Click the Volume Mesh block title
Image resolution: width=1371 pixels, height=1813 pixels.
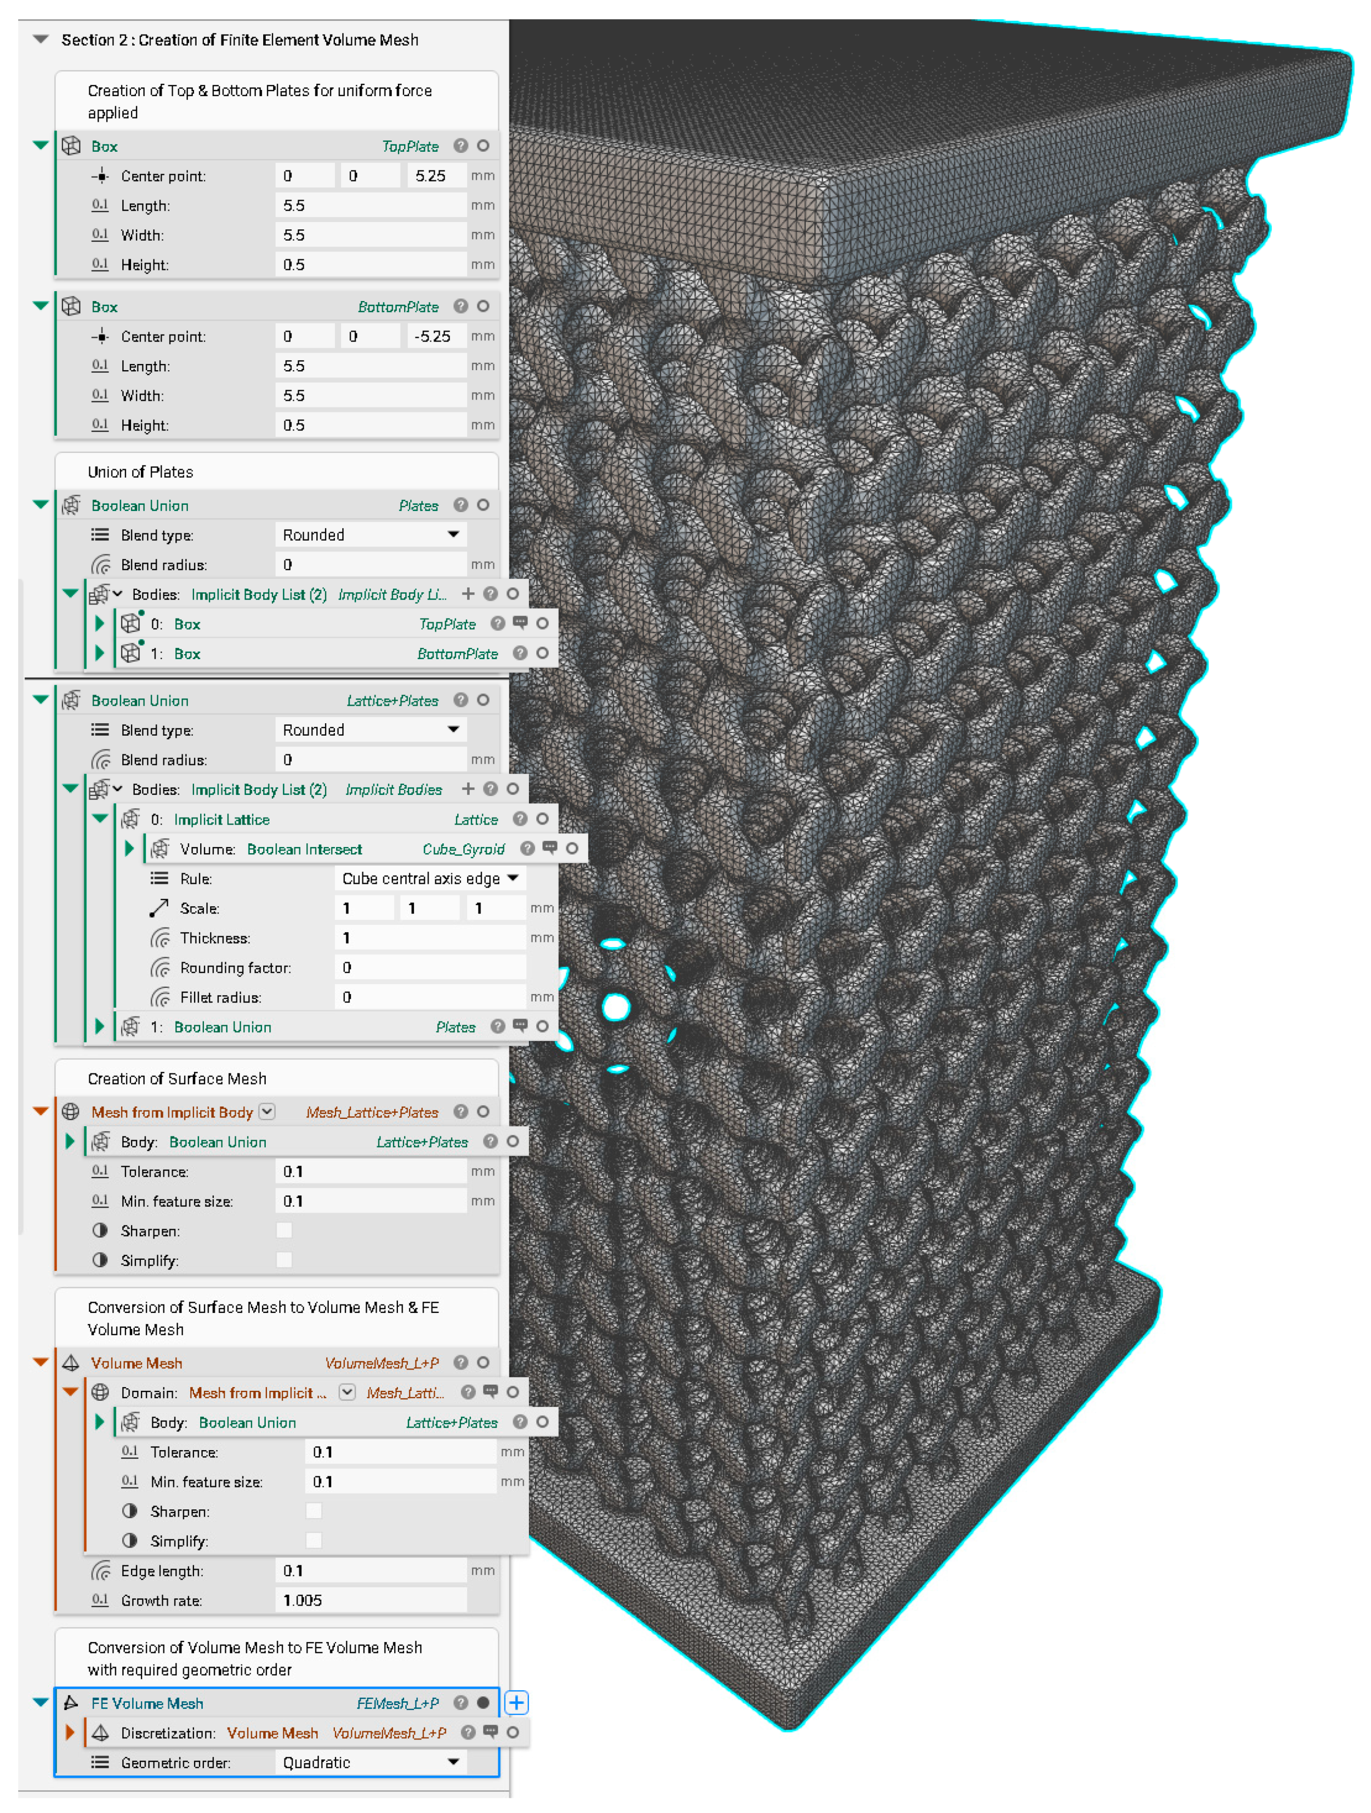tap(136, 1363)
